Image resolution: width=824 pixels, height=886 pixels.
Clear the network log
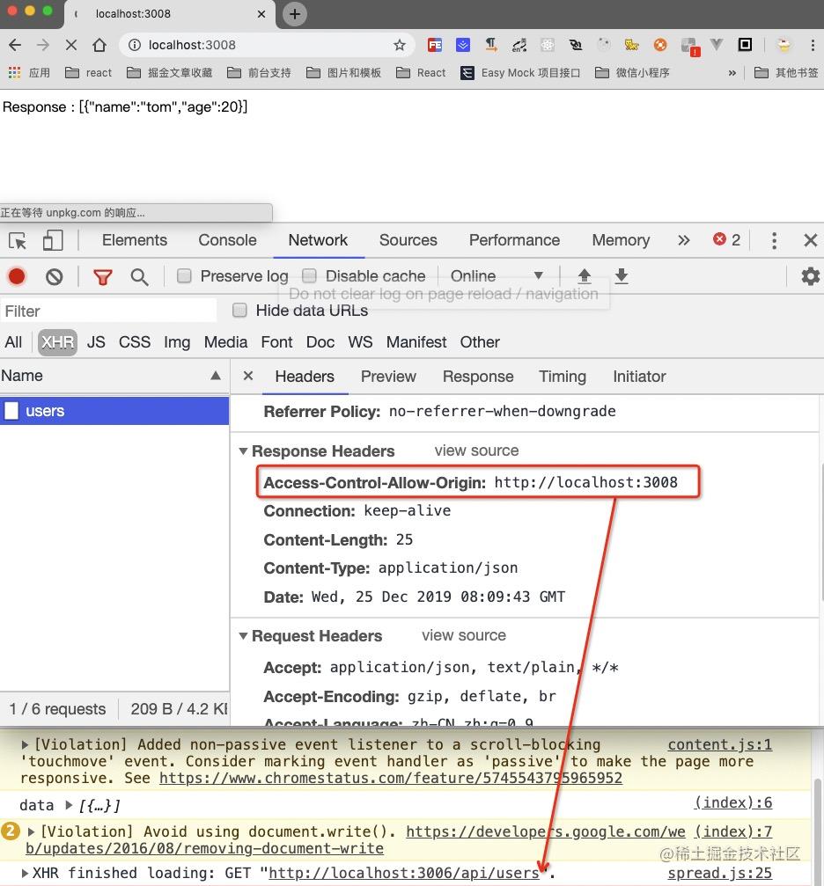point(55,277)
